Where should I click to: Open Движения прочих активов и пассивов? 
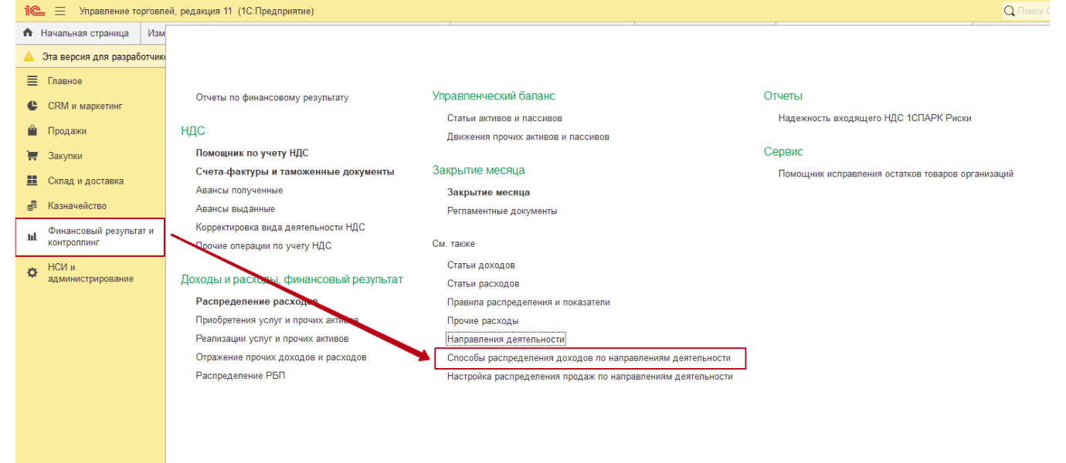pyautogui.click(x=528, y=137)
